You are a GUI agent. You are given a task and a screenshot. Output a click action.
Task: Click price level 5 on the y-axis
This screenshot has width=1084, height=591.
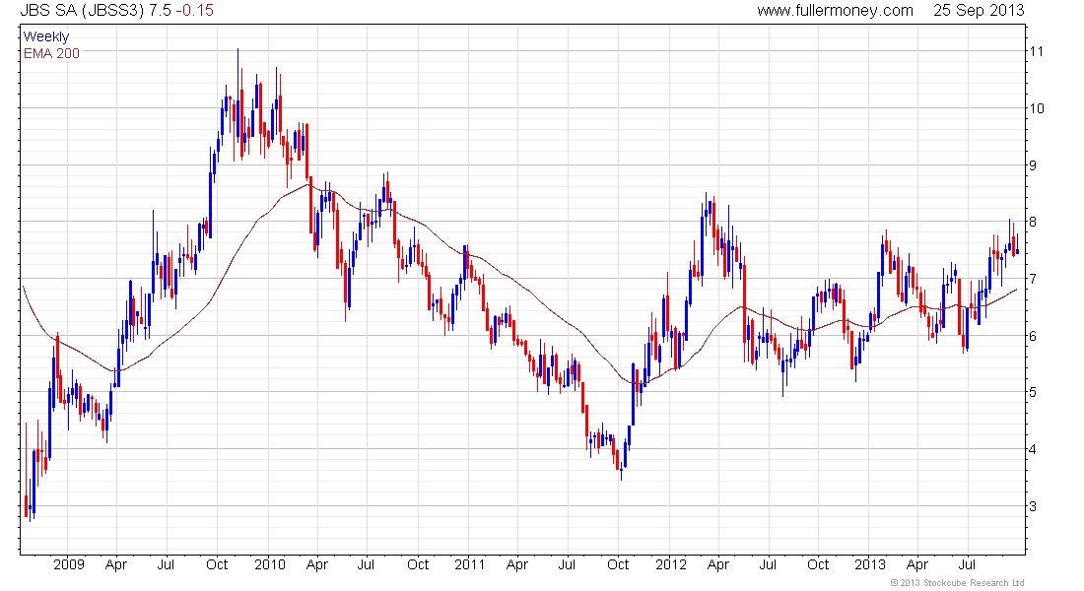click(x=1033, y=392)
